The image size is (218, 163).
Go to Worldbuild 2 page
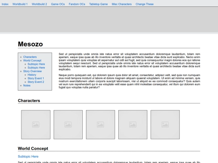point(39,4)
